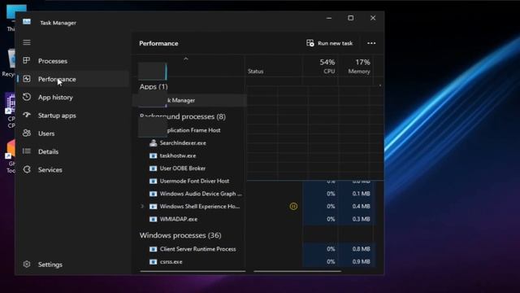
Task: Click the Startup apps gauge icon
Action: tap(27, 115)
